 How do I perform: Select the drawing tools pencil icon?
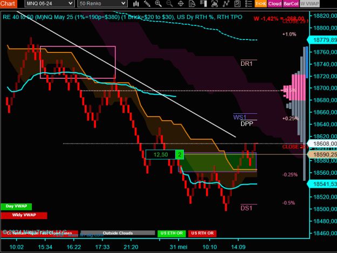[x=147, y=4]
